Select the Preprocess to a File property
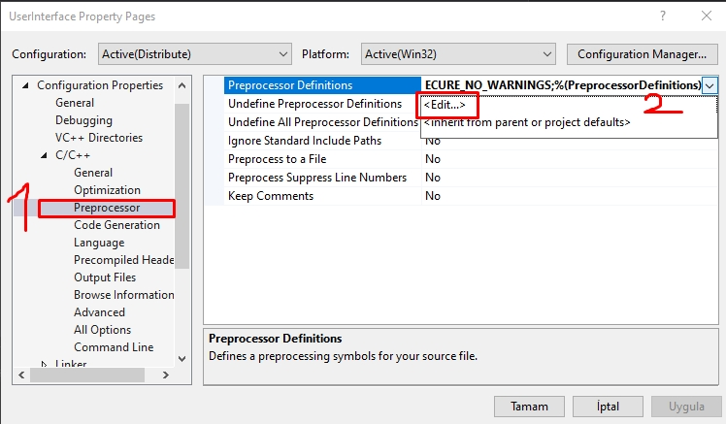 pos(277,159)
